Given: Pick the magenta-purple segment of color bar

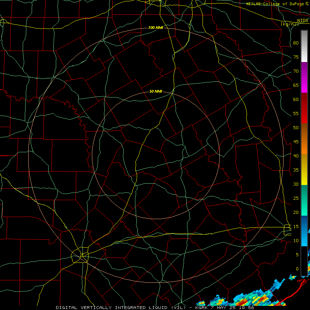Looking at the screenshot, I should point(304,77).
